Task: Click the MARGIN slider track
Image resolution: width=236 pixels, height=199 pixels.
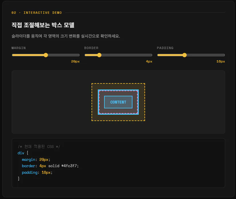Action: point(66,55)
